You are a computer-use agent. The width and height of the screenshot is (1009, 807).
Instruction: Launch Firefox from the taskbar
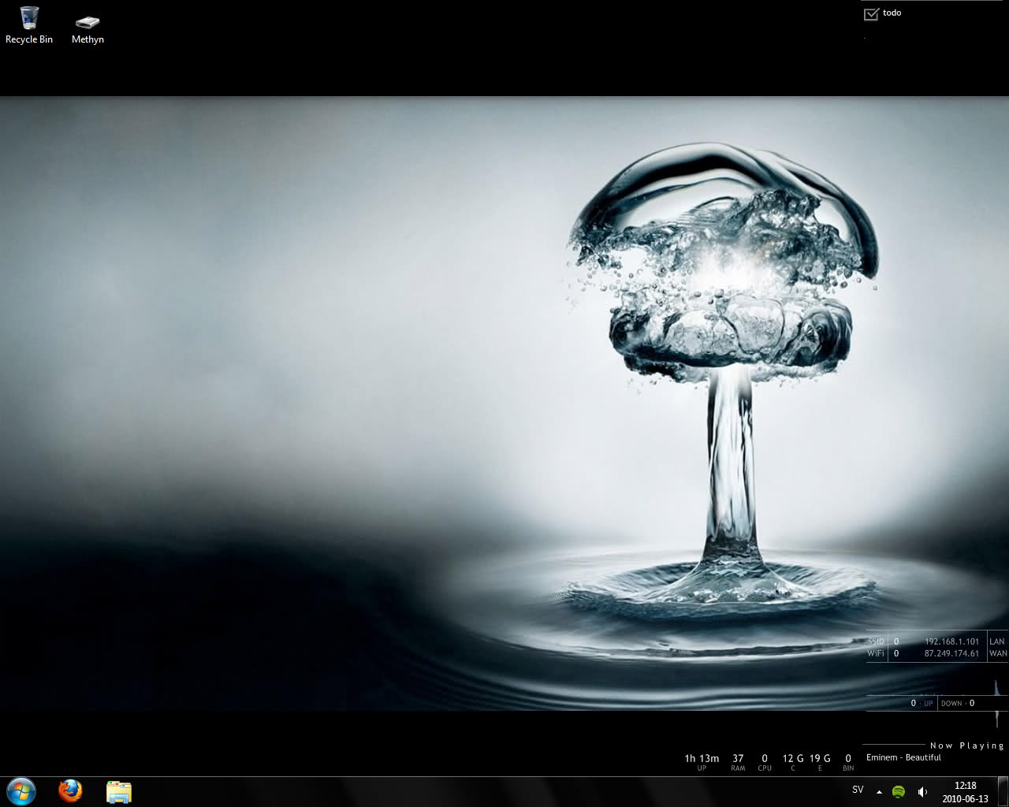(70, 790)
